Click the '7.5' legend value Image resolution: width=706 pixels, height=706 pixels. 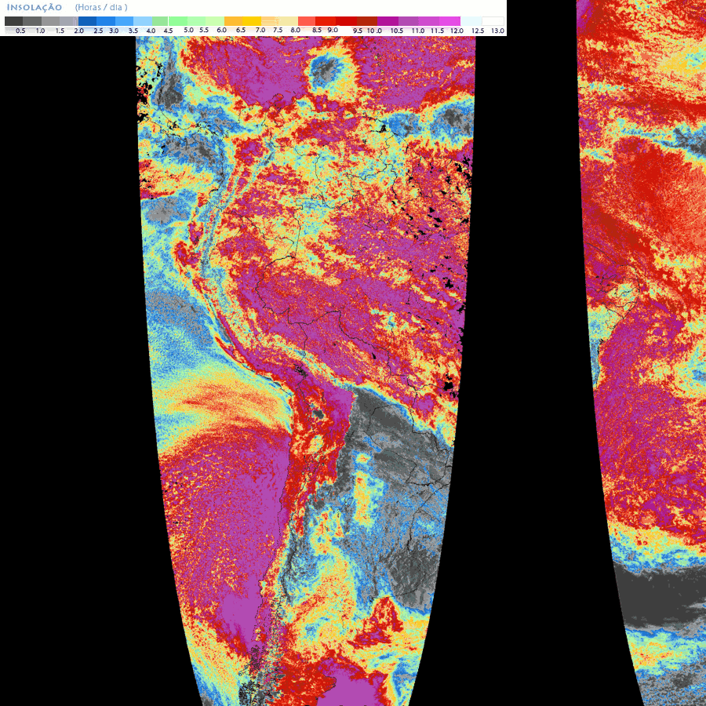(x=278, y=30)
